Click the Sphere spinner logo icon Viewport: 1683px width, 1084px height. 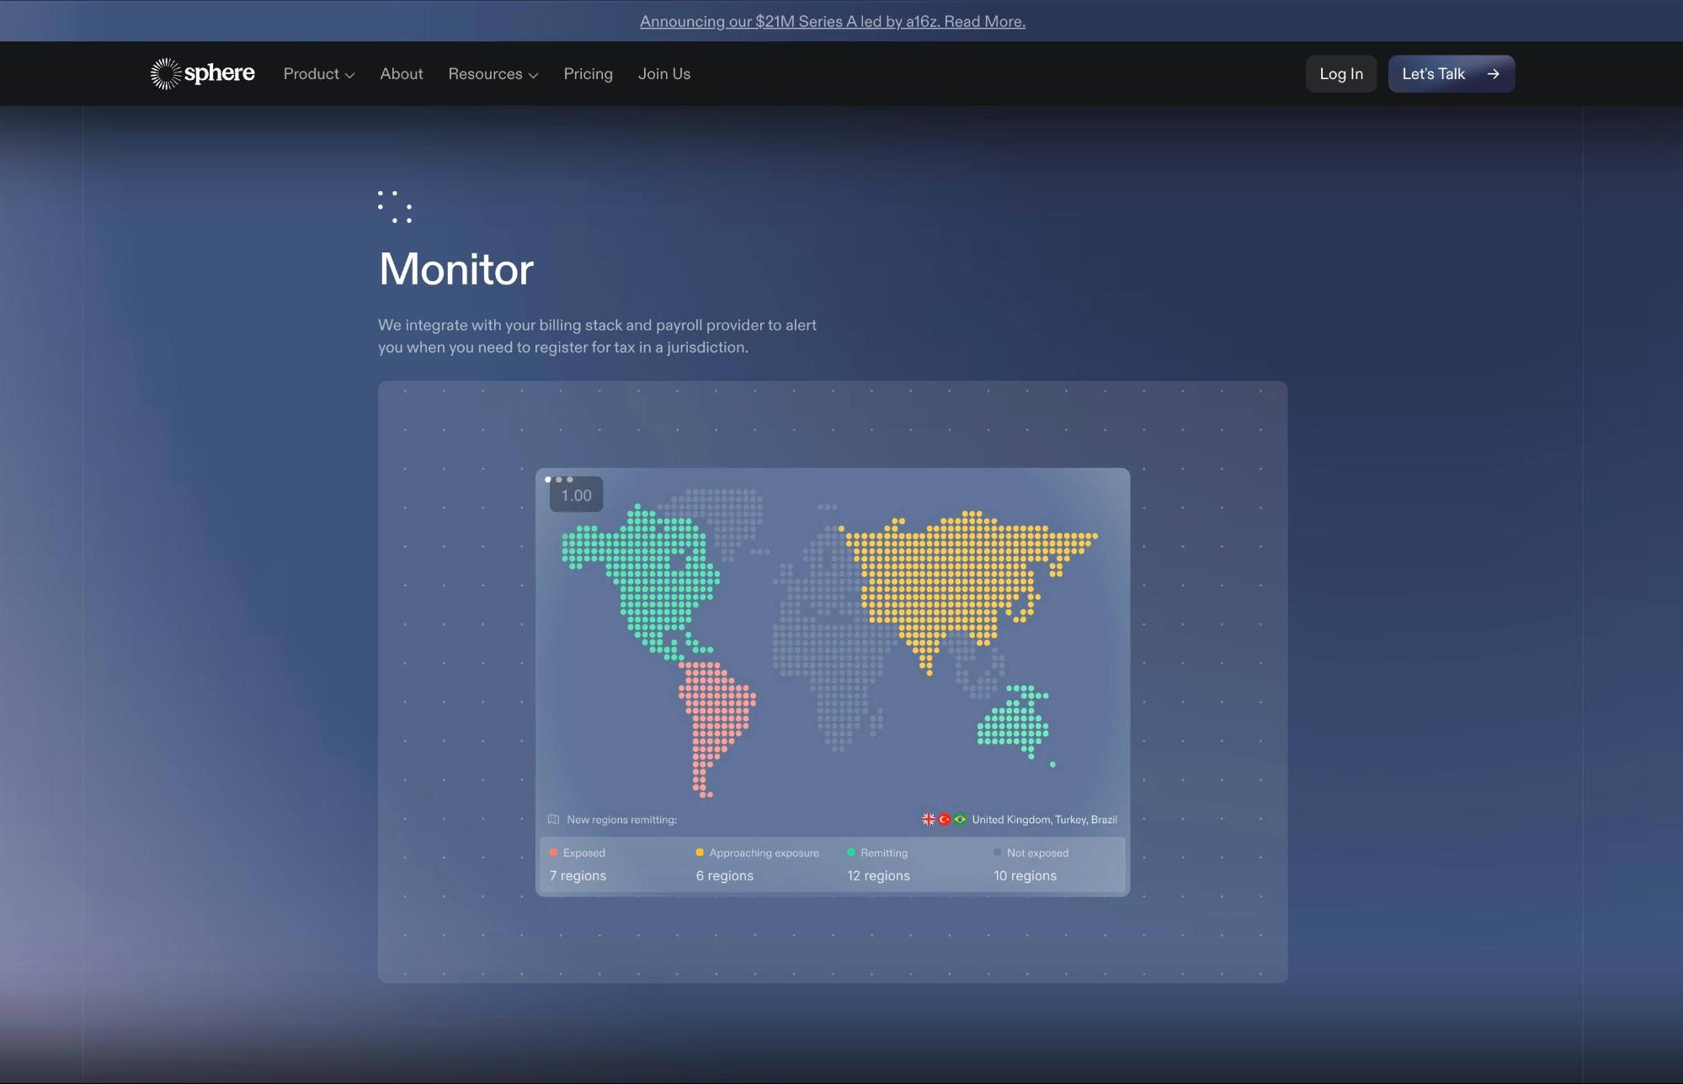coord(166,73)
